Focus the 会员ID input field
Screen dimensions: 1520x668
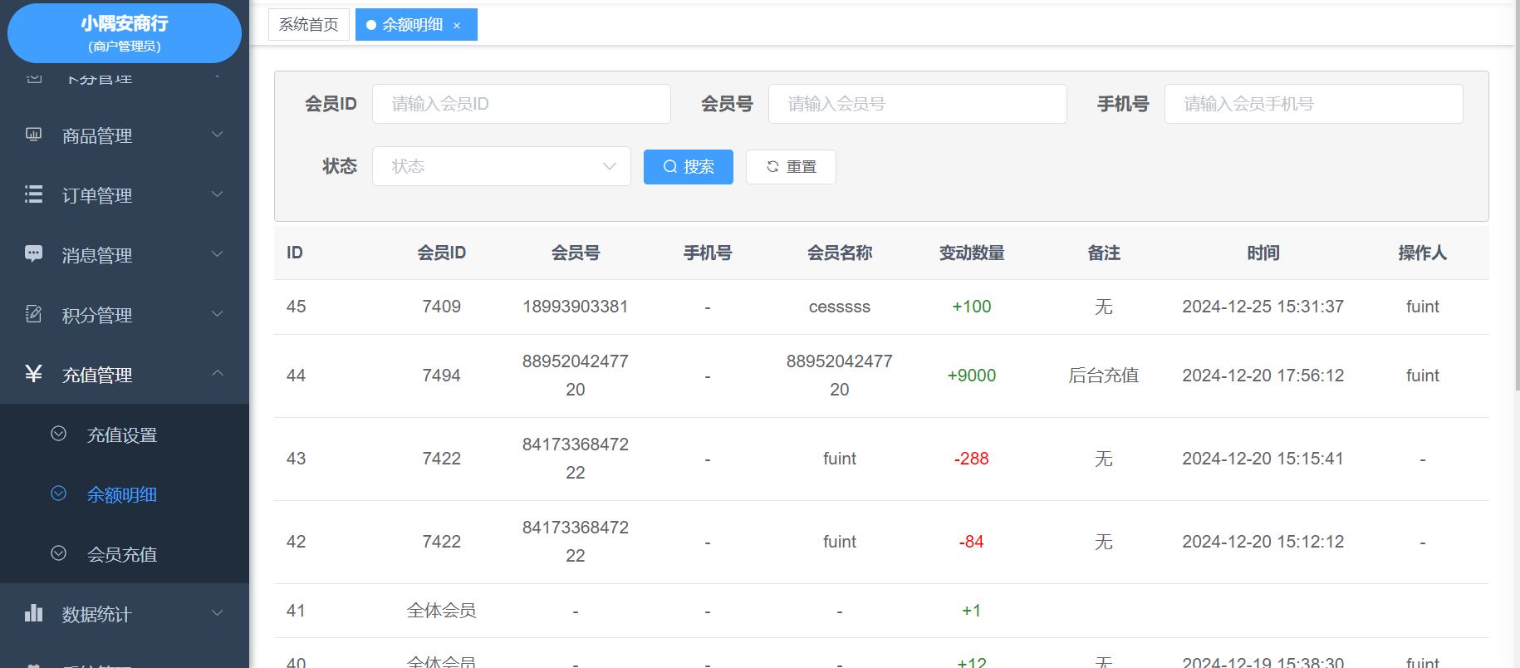point(521,104)
